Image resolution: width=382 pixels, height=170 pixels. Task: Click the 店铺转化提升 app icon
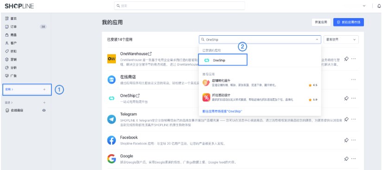point(206,83)
